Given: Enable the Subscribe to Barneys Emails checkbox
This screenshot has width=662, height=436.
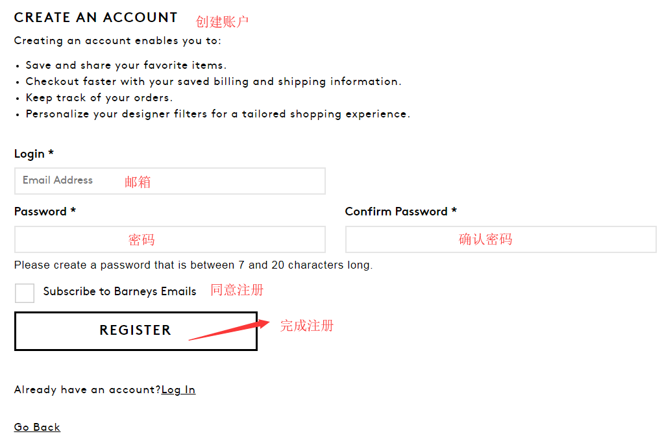Looking at the screenshot, I should pyautogui.click(x=25, y=293).
